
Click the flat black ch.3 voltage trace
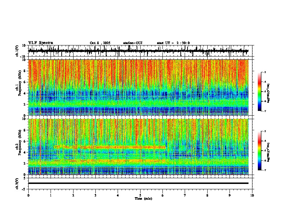click(x=138, y=183)
